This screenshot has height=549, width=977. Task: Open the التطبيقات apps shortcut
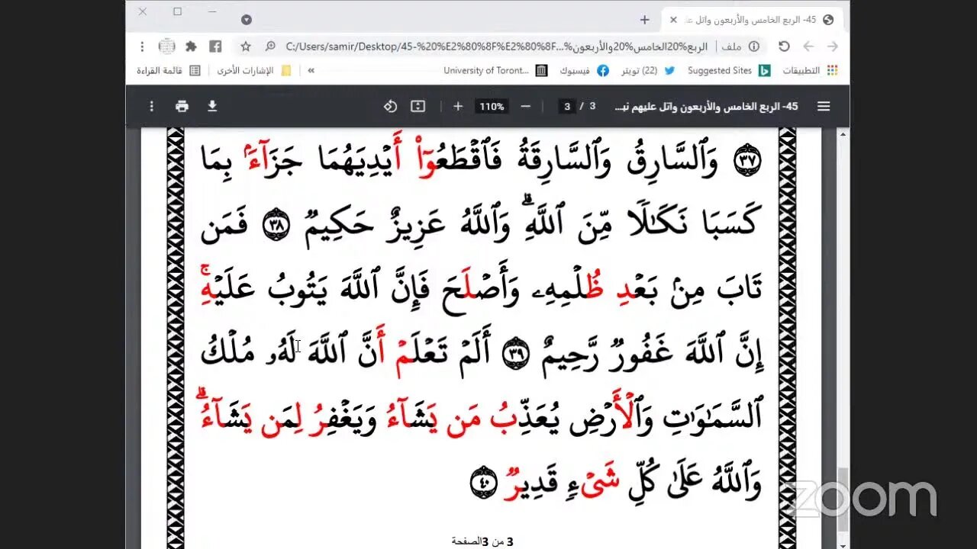(x=810, y=70)
